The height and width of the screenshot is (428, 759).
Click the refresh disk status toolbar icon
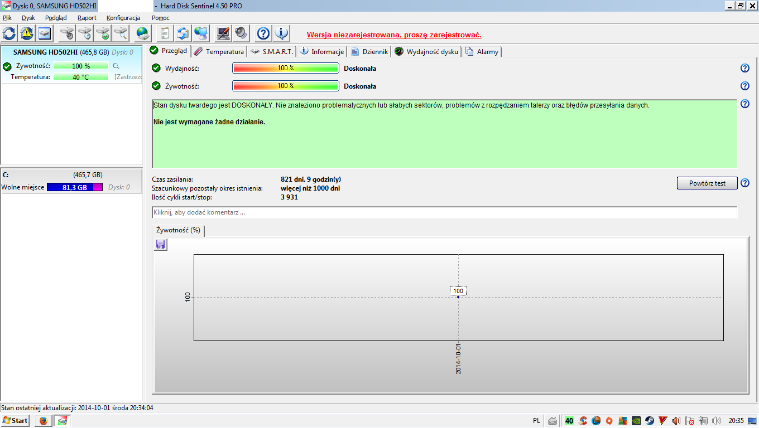point(10,33)
